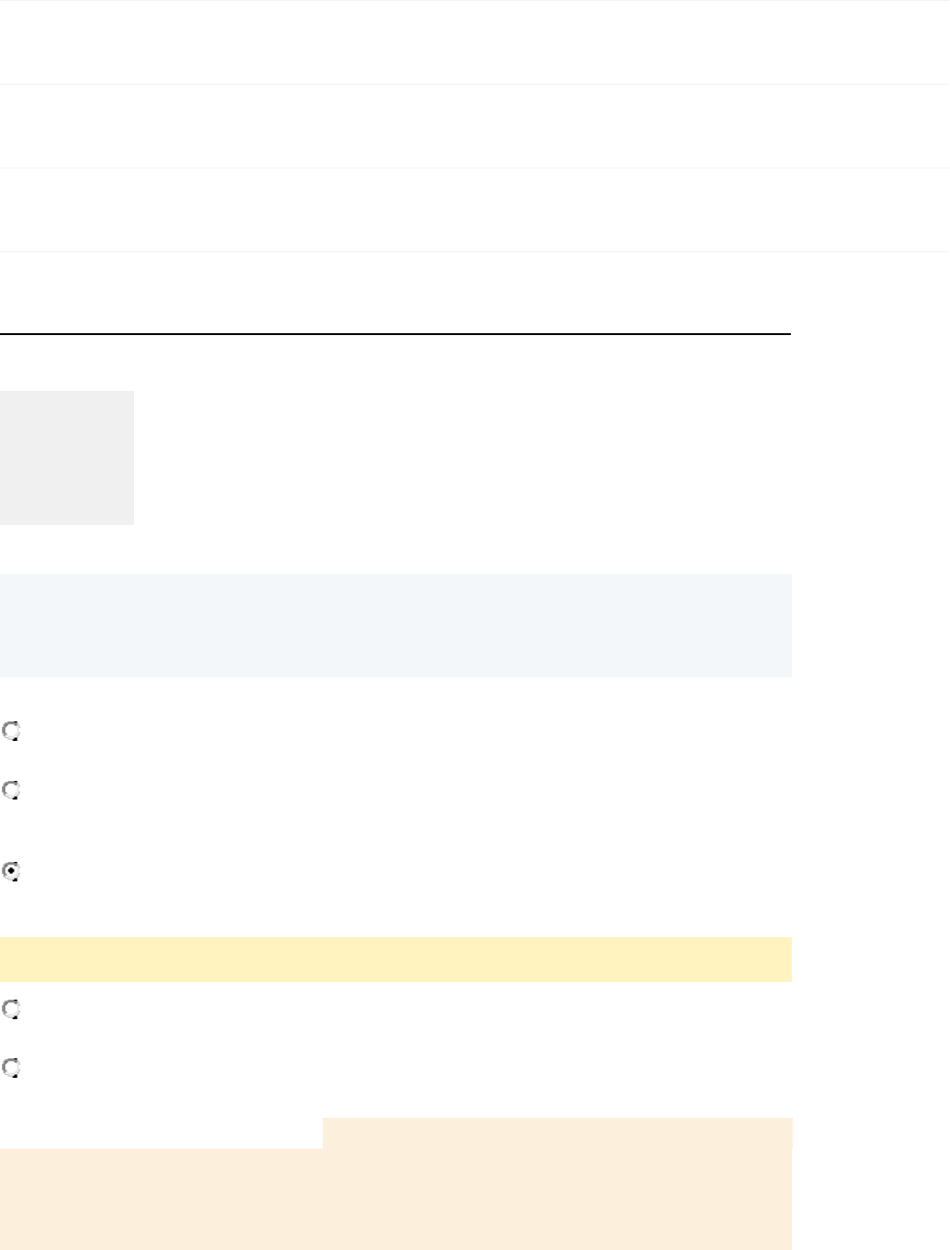
Task: Click the yellow highlighted notice bar
Action: coord(395,960)
